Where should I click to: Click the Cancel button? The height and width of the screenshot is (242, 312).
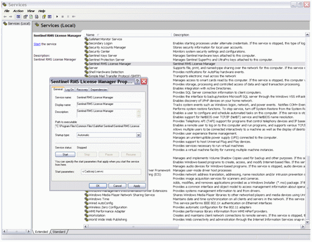coord(118,186)
